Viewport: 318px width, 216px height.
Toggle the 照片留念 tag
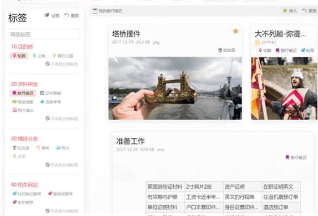point(23,111)
